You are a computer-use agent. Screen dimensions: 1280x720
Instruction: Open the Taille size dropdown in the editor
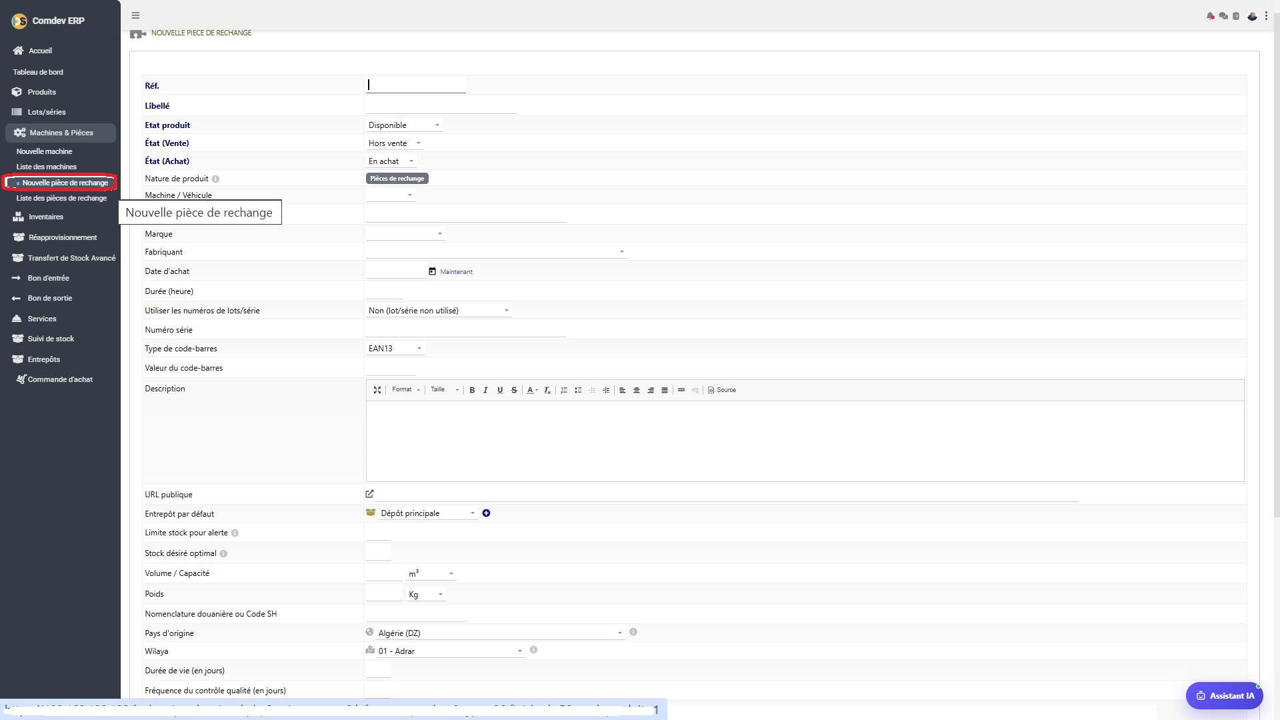445,390
